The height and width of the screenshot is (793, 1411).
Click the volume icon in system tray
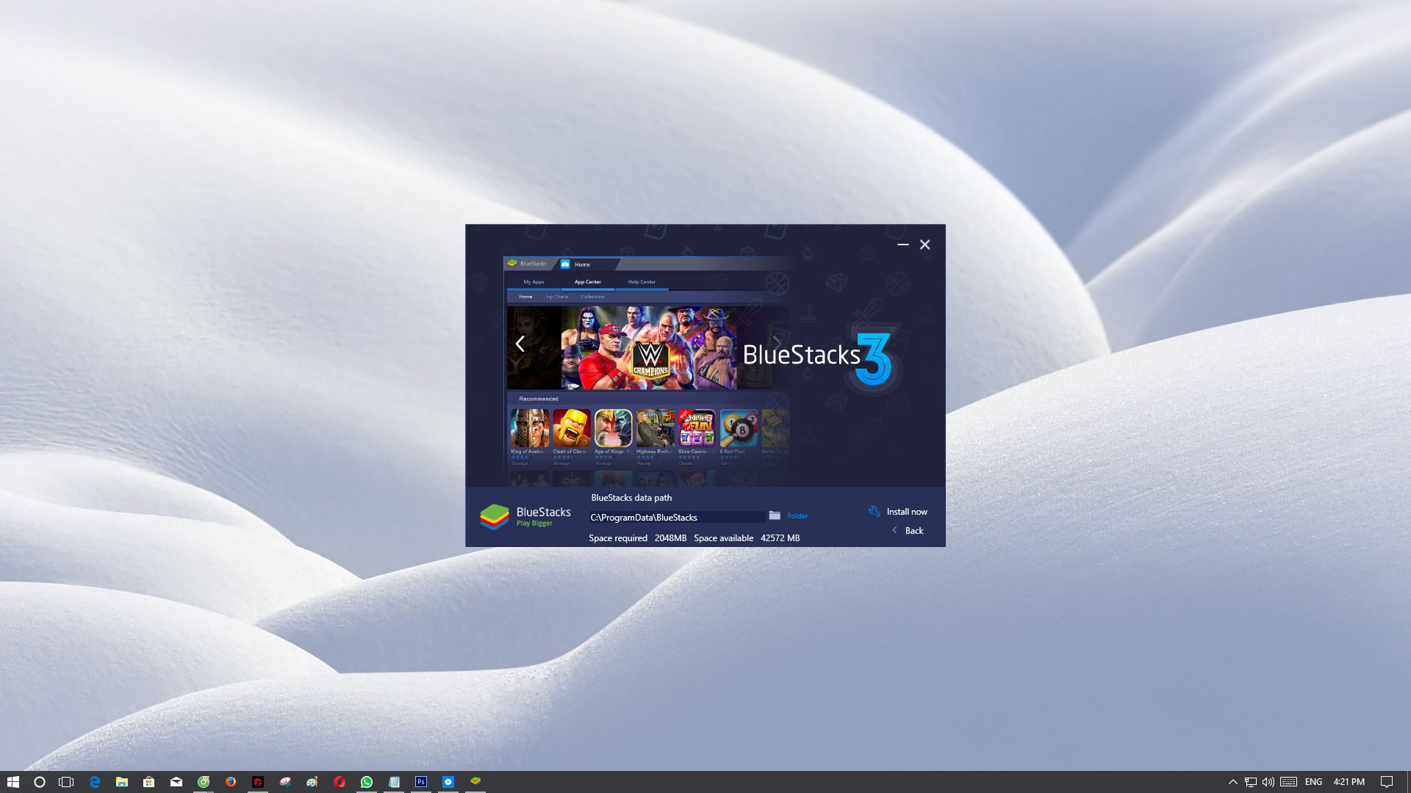[x=1268, y=782]
